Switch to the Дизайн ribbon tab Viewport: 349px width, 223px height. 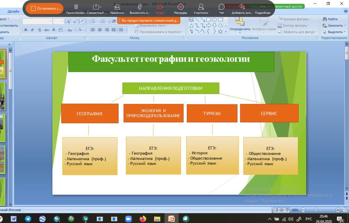[13, 11]
